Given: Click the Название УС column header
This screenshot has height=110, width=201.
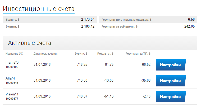Looking at the screenshot, I should pyautogui.click(x=14, y=54).
